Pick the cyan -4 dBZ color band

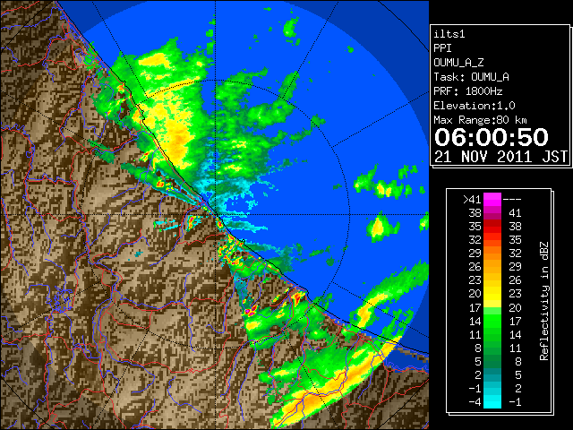(x=492, y=401)
